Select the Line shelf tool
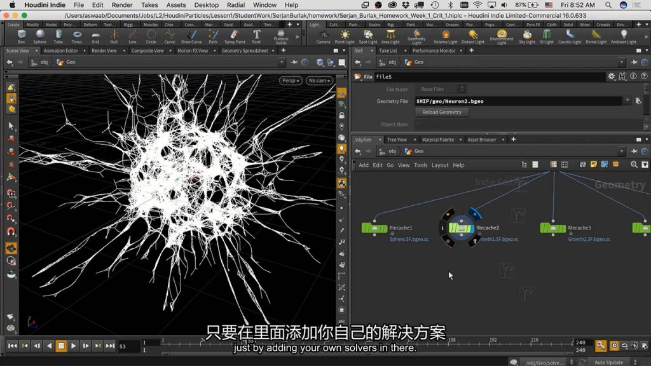The width and height of the screenshot is (651, 366). (x=132, y=36)
